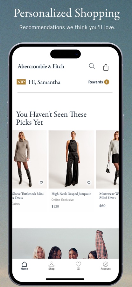Open the Shop tab with hanger icon
The image size is (132, 287).
[52, 266]
